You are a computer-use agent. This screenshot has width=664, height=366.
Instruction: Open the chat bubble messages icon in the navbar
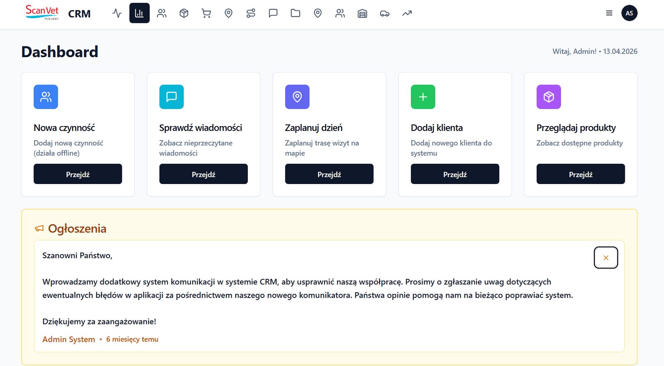[273, 13]
